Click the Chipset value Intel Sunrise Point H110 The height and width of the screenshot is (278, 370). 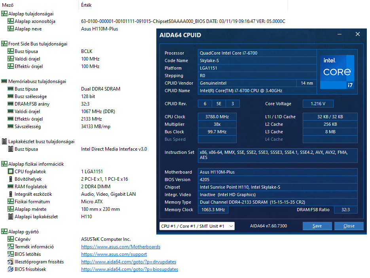coord(278,187)
